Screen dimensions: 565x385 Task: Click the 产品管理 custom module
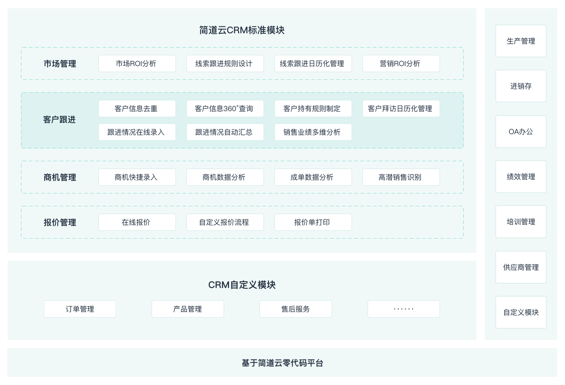click(x=188, y=309)
